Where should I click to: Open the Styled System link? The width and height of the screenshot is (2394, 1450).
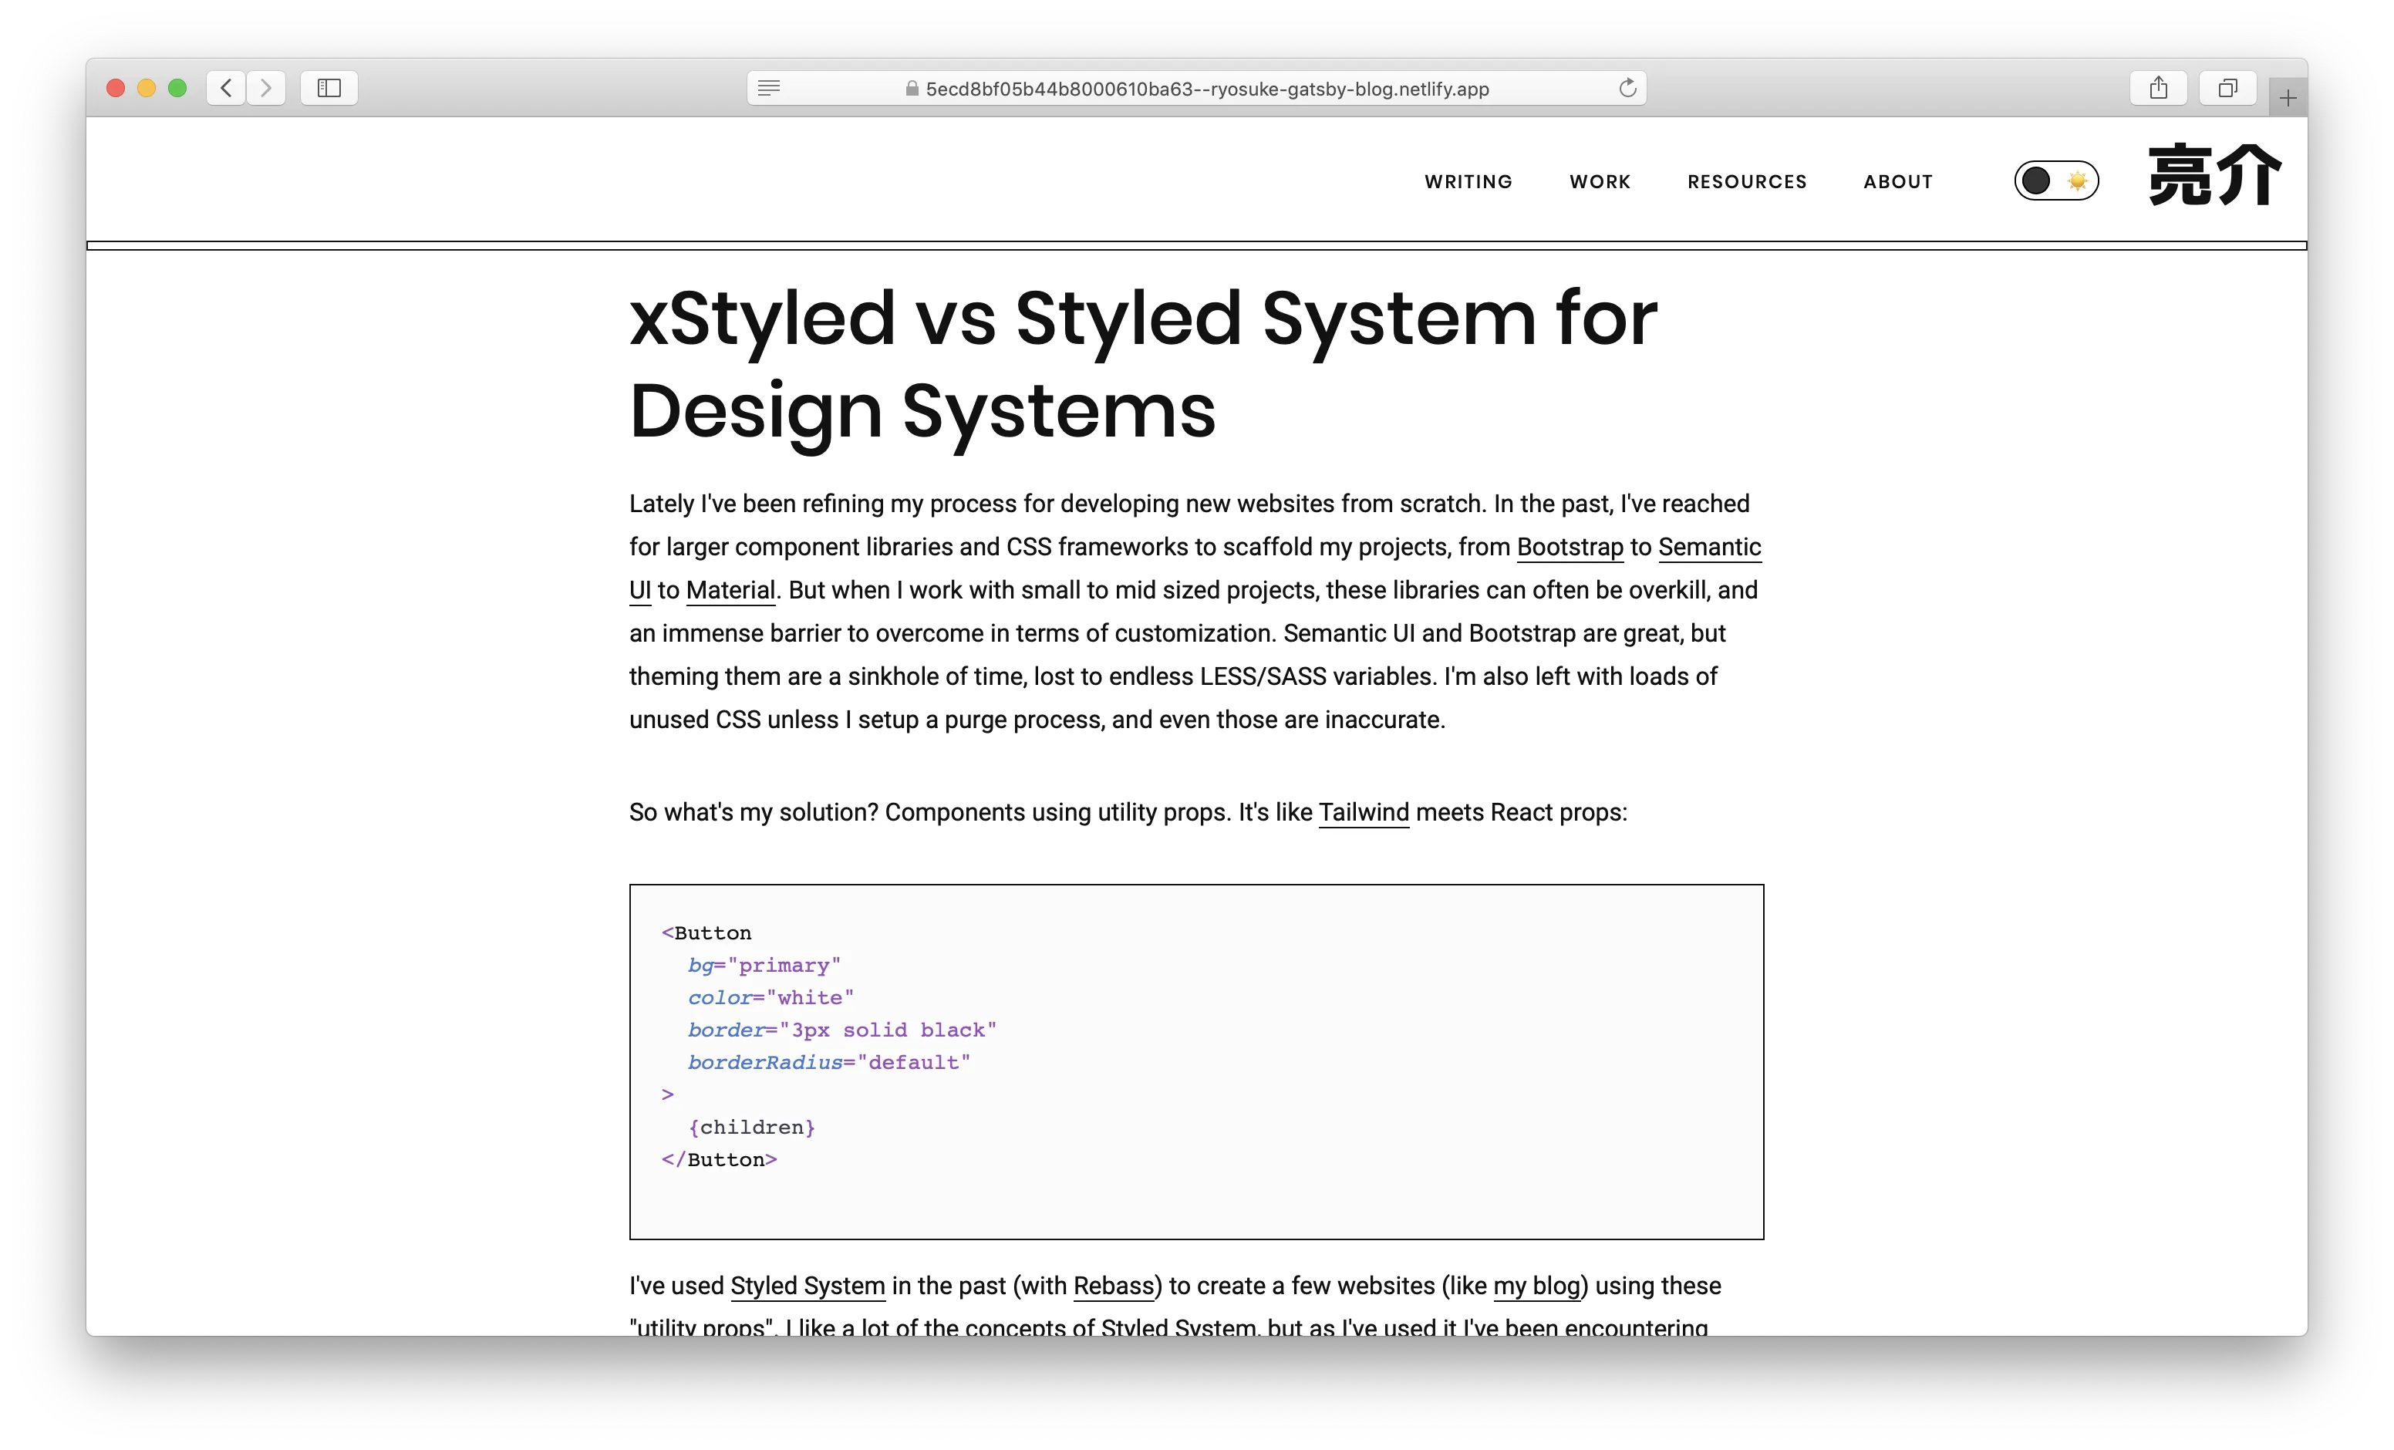[x=807, y=1285]
